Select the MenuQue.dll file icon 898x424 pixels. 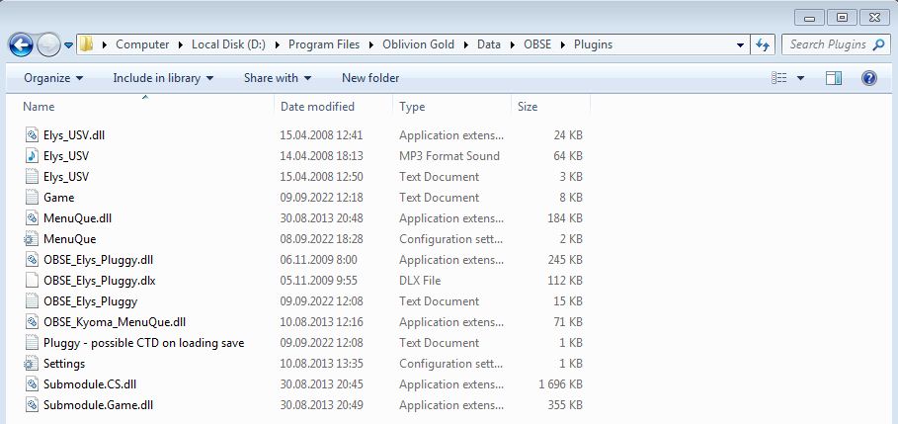pyautogui.click(x=32, y=218)
